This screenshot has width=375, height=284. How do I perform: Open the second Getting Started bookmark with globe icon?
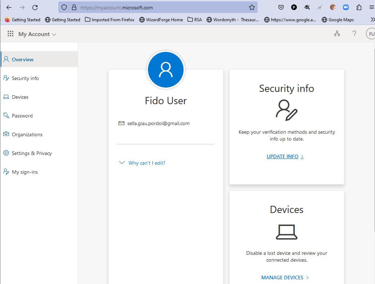coord(63,19)
